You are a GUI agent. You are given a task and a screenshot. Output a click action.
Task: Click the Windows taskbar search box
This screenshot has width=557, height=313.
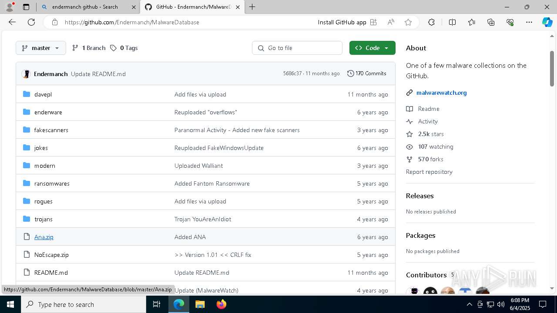point(83,304)
